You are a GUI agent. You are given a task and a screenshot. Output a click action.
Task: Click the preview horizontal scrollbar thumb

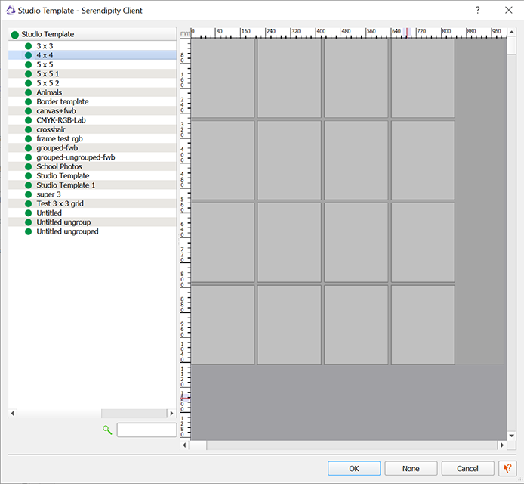point(198,445)
